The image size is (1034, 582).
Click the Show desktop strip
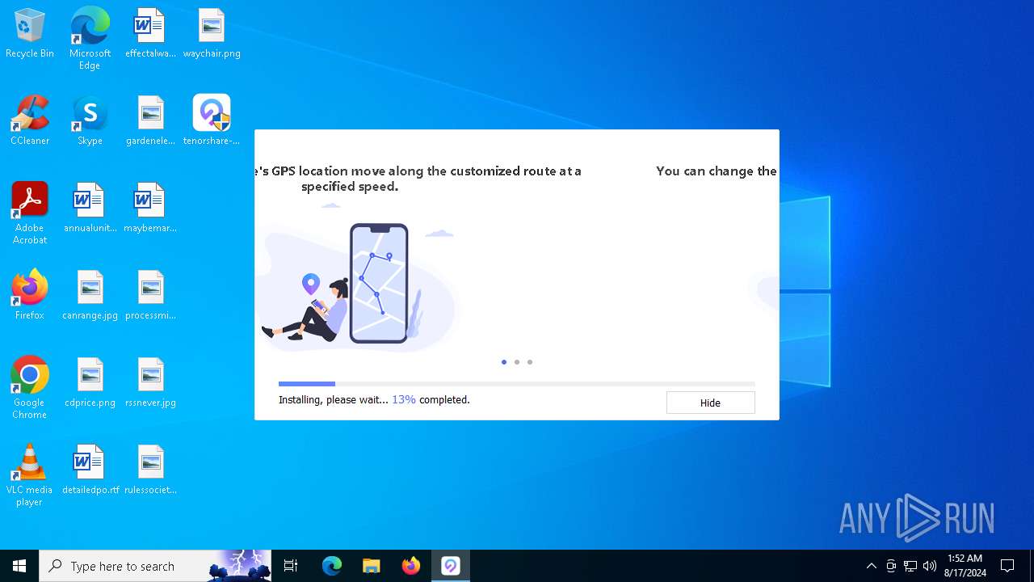1031,566
